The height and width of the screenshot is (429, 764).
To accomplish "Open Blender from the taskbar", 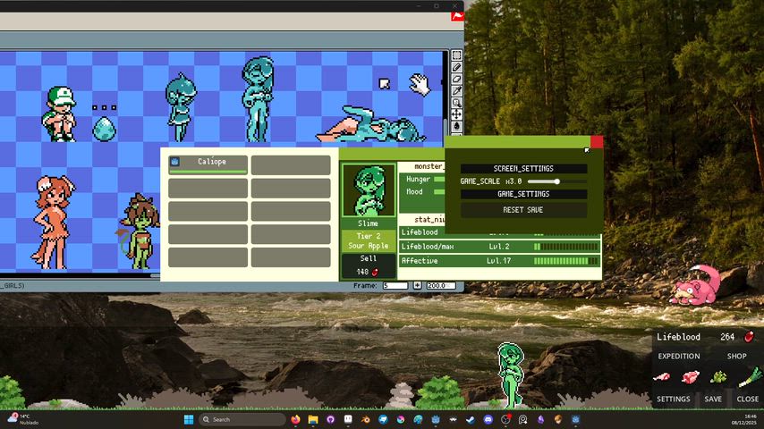I will coord(365,419).
